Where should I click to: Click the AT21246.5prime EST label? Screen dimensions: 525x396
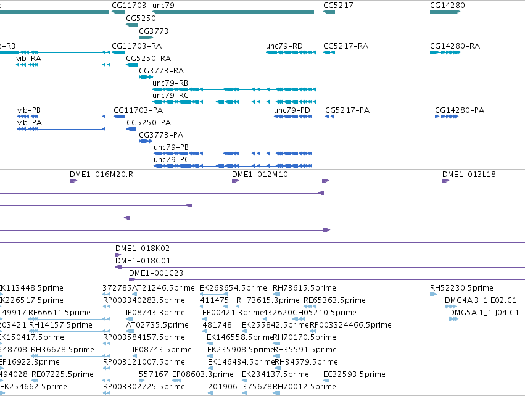tap(163, 288)
